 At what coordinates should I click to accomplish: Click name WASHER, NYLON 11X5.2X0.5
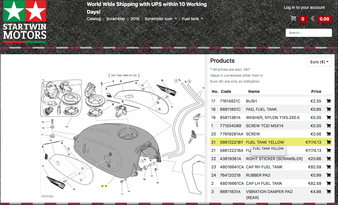(x=273, y=118)
